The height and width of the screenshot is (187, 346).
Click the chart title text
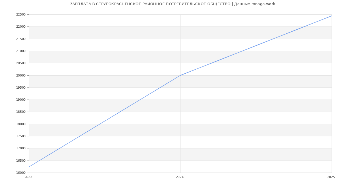(x=172, y=4)
